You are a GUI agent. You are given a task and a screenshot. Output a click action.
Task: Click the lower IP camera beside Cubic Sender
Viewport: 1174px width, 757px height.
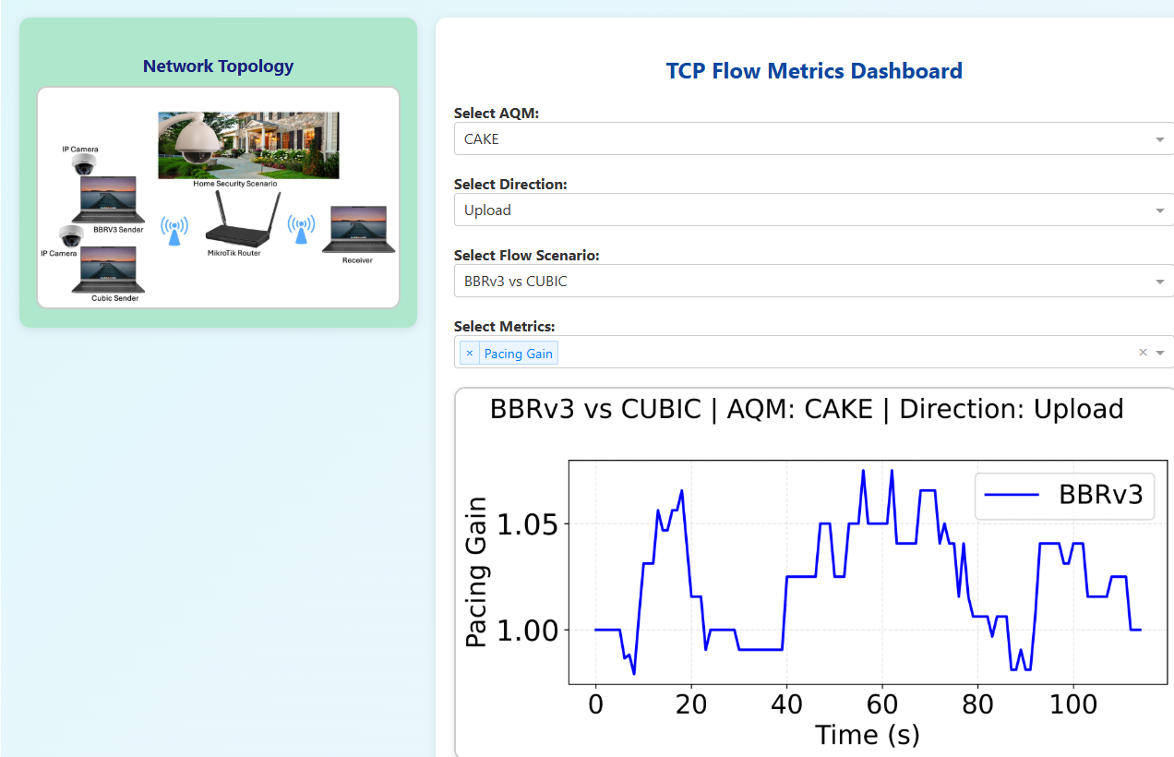71,235
